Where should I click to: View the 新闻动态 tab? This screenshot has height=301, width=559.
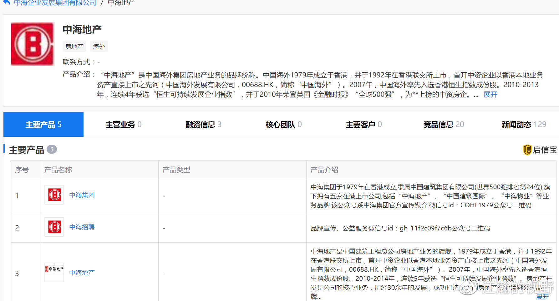524,125
